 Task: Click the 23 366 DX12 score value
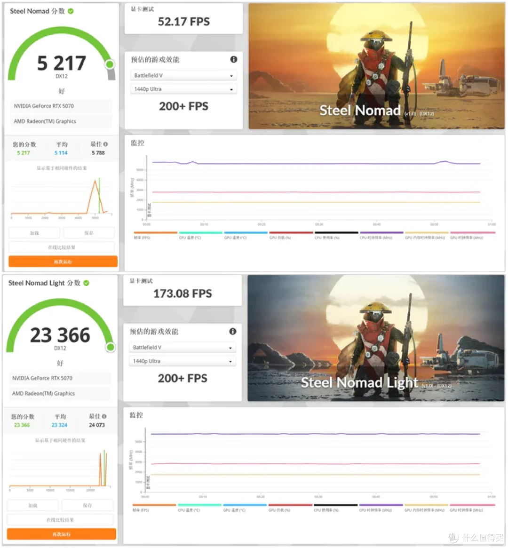point(60,335)
